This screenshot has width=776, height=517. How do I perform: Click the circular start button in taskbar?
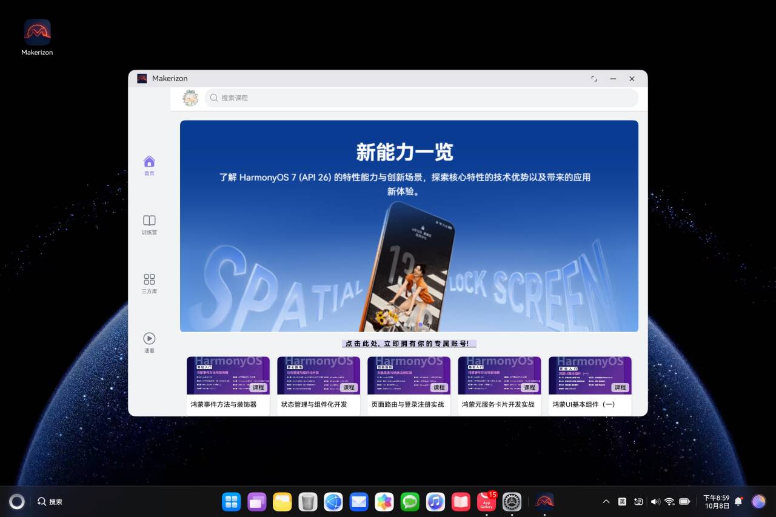(17, 501)
